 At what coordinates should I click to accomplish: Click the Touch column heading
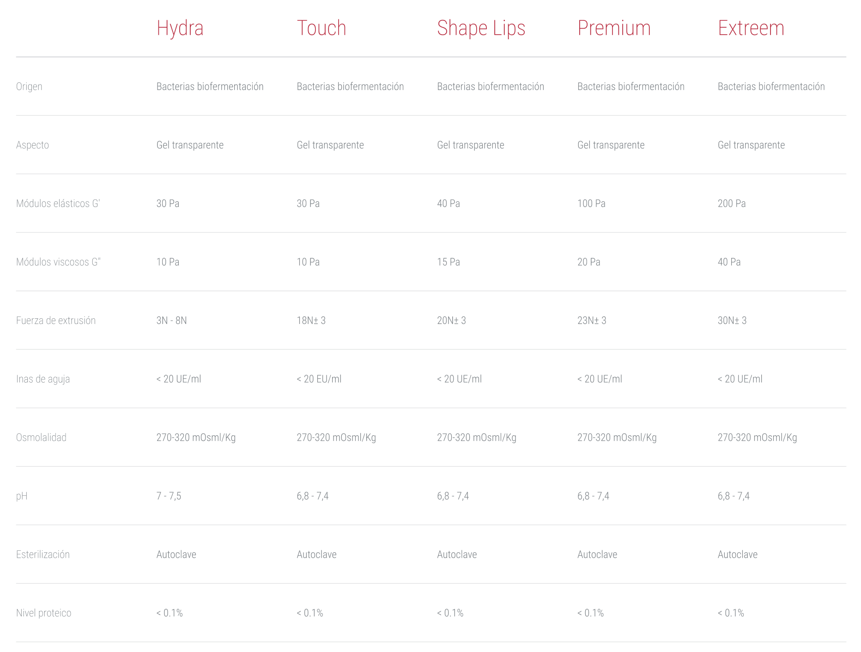tap(321, 28)
